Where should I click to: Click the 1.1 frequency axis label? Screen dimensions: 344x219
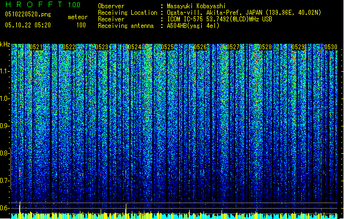click(5, 71)
